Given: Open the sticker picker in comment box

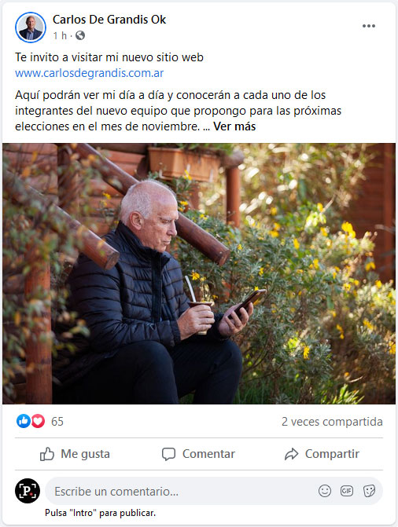Looking at the screenshot, I should click(x=369, y=491).
